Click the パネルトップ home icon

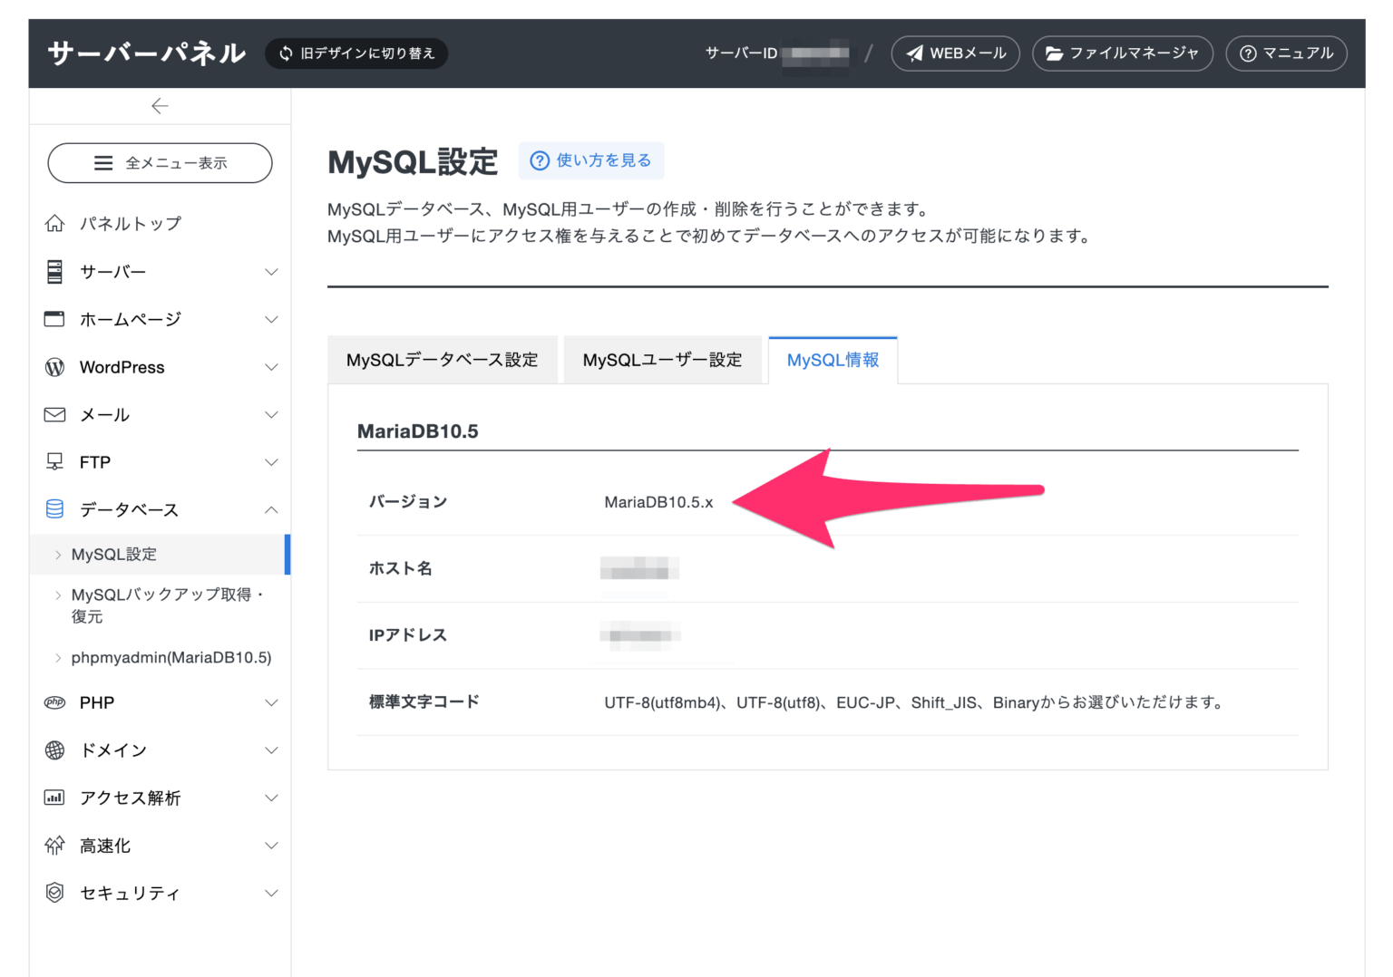[x=54, y=223]
